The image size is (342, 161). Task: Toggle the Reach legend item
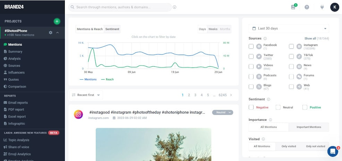pos(108,80)
